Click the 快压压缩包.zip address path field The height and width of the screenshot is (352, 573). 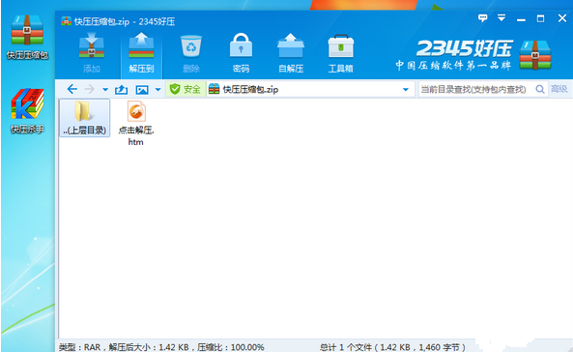tap(310, 89)
